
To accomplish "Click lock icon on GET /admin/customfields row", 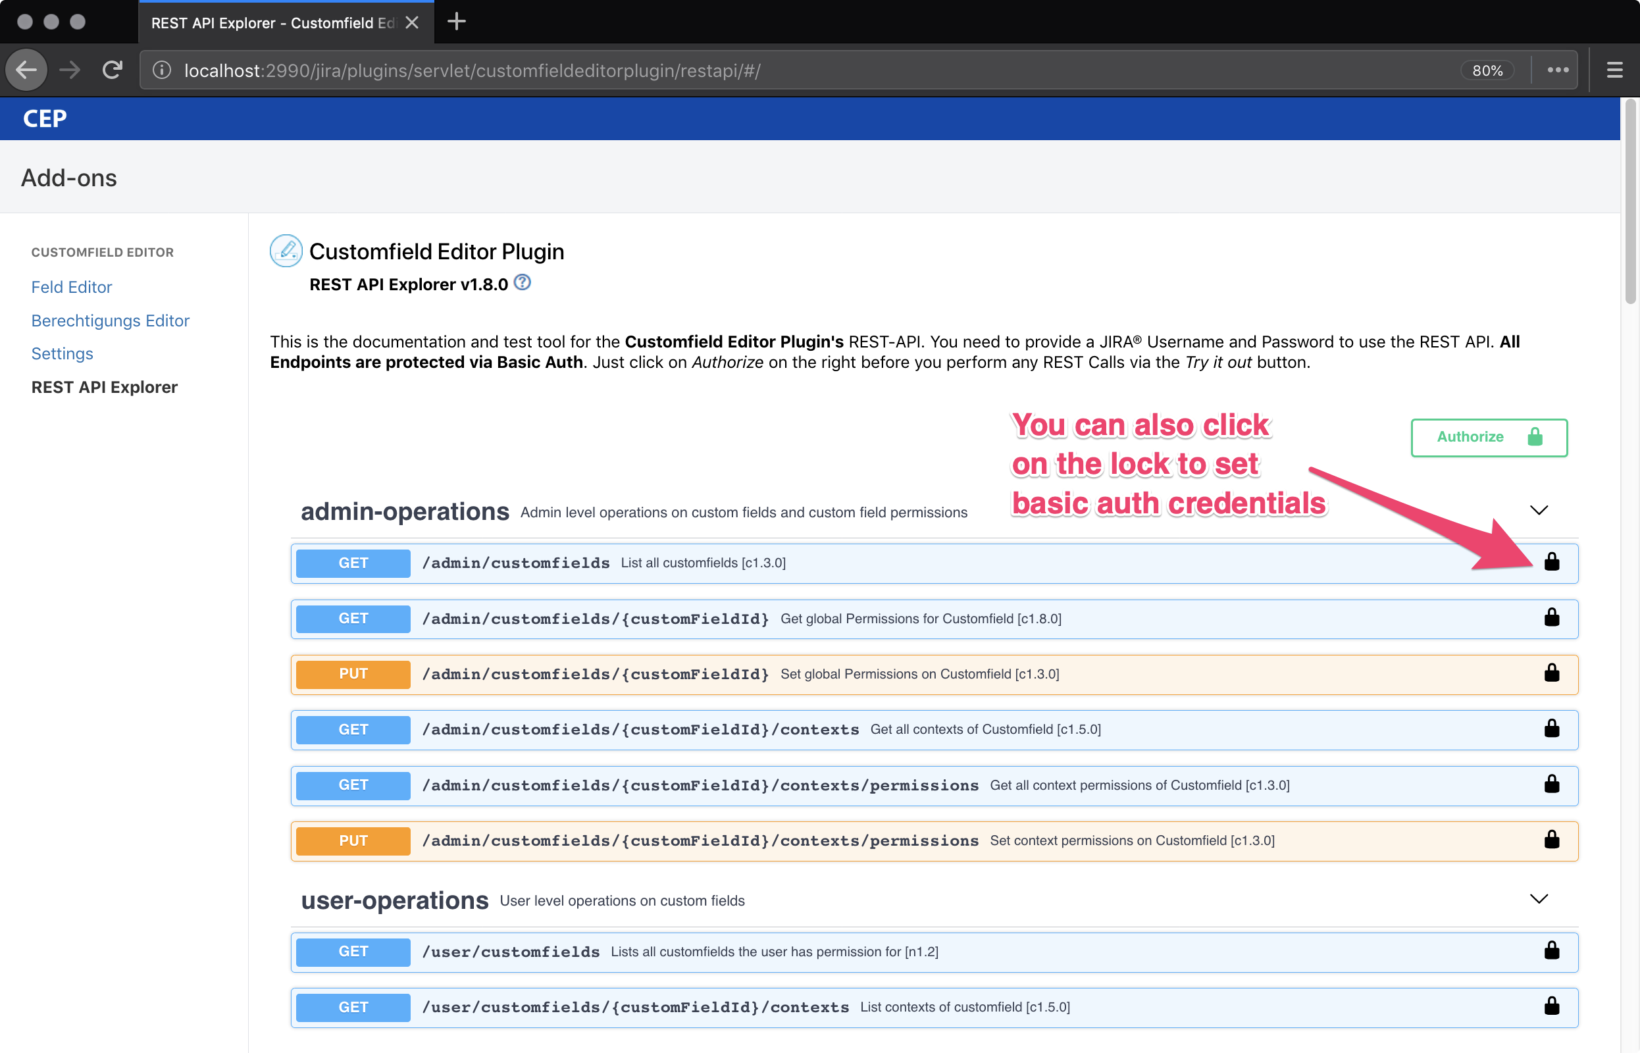I will (1551, 562).
